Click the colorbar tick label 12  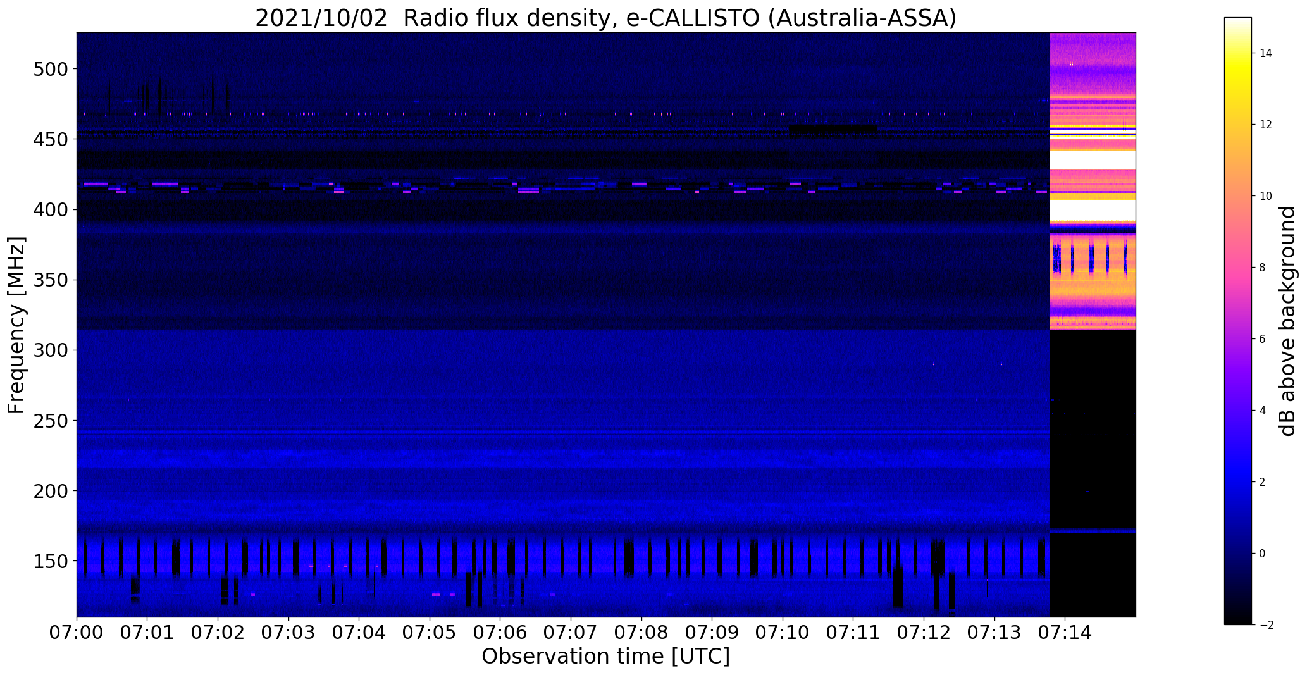coord(1266,125)
